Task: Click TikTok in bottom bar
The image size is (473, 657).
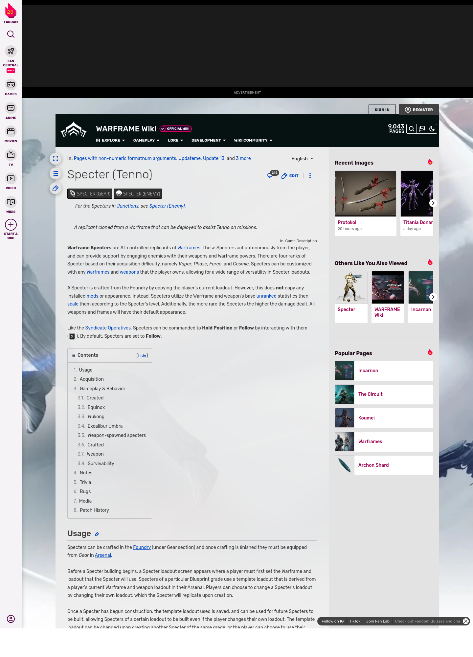Action: point(355,621)
